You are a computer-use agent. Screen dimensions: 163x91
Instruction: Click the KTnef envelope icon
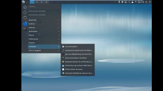point(63,65)
